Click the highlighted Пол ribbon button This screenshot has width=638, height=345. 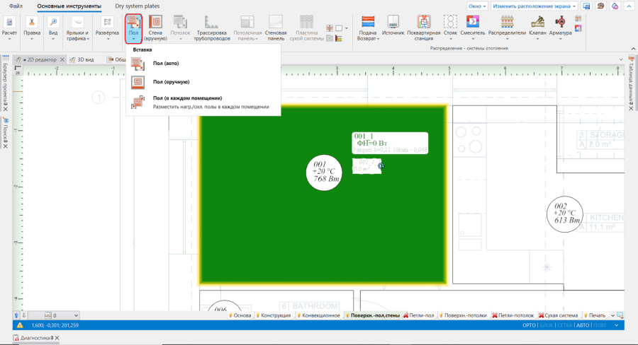(x=133, y=28)
